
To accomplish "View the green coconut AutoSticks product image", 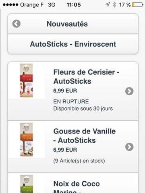I will tap(27, 184).
